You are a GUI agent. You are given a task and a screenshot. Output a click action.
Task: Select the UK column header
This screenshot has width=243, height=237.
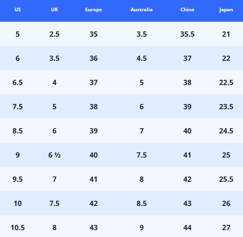54,10
